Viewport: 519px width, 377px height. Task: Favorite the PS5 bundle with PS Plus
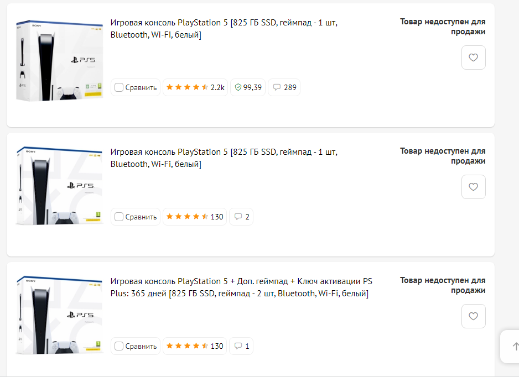[x=473, y=316]
